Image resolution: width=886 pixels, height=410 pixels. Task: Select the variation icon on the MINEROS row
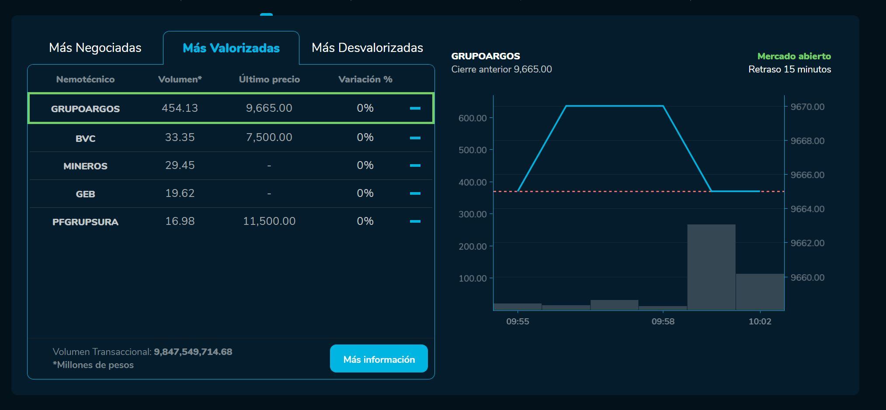click(x=415, y=165)
